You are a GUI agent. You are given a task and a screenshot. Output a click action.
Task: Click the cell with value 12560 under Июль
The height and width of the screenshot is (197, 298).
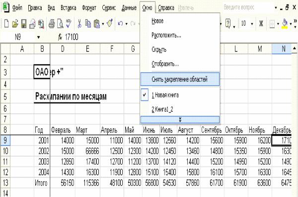[x=168, y=140]
